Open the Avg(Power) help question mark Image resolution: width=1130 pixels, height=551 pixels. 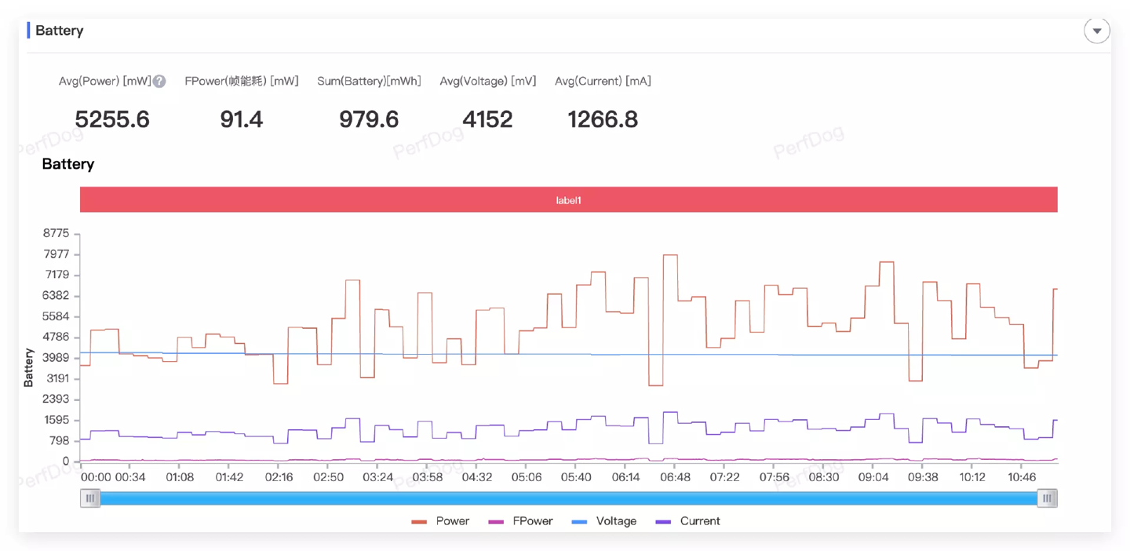pos(159,81)
